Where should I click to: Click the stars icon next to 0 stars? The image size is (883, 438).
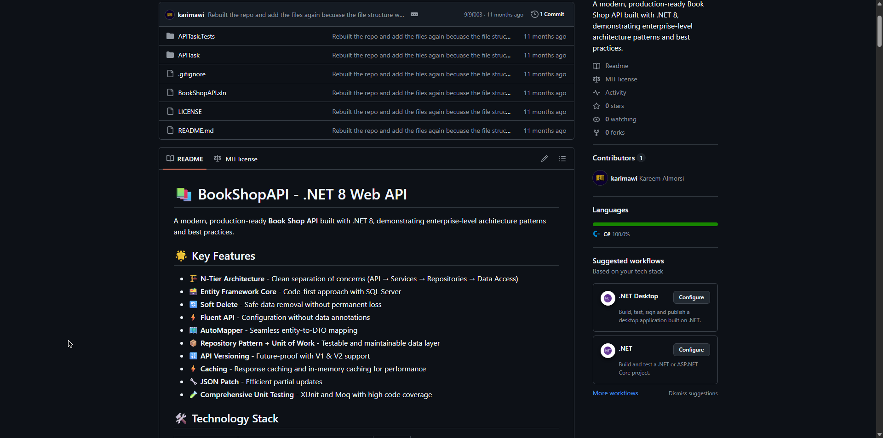tap(596, 106)
